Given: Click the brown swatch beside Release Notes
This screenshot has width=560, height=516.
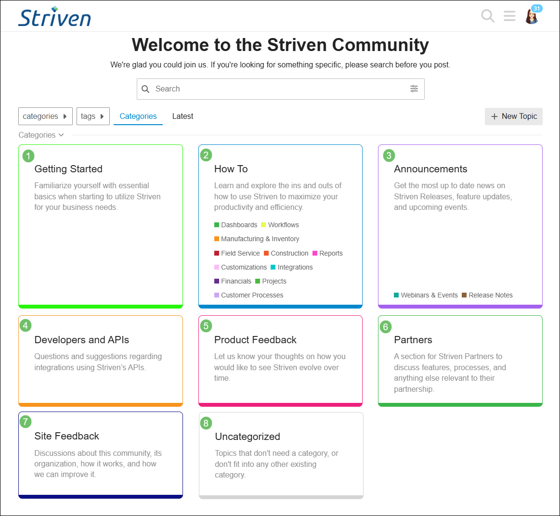Looking at the screenshot, I should pyautogui.click(x=464, y=295).
